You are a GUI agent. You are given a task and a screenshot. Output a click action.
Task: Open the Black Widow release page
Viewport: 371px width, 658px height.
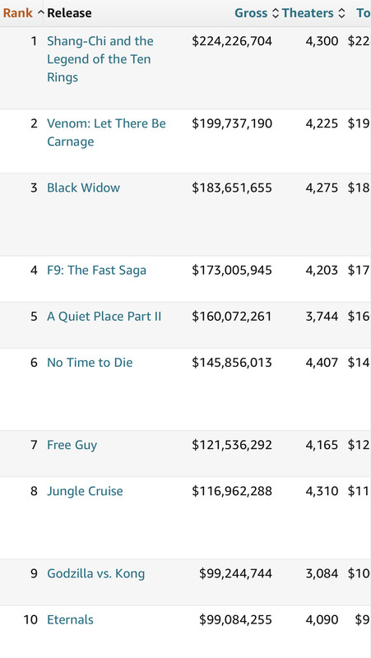pyautogui.click(x=84, y=188)
